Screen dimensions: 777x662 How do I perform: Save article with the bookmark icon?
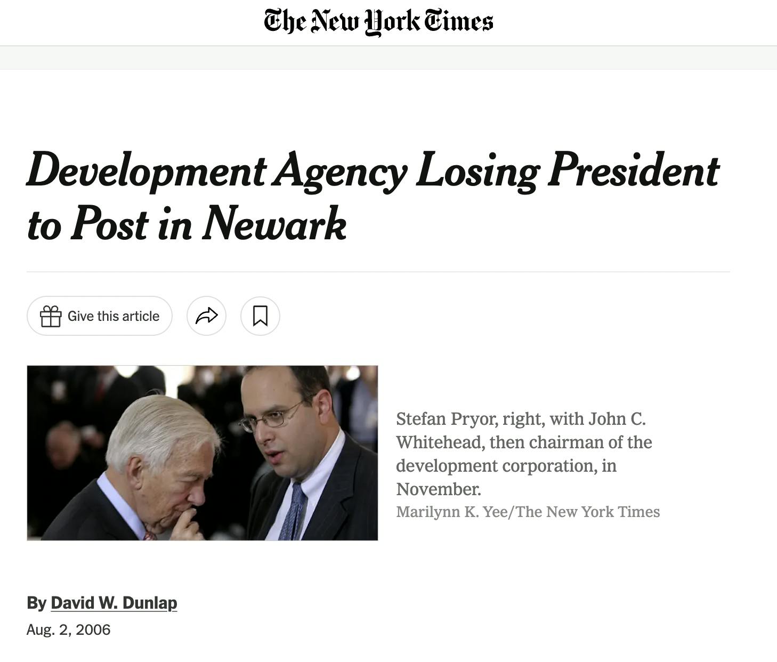260,316
